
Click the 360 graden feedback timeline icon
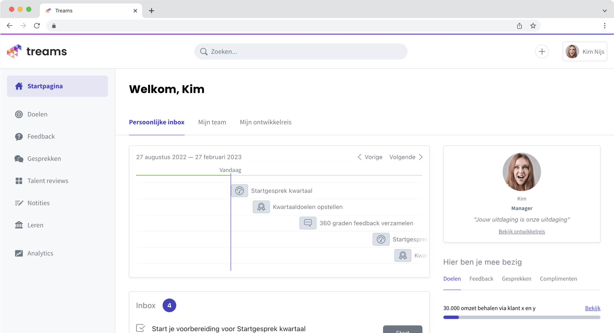pos(308,223)
